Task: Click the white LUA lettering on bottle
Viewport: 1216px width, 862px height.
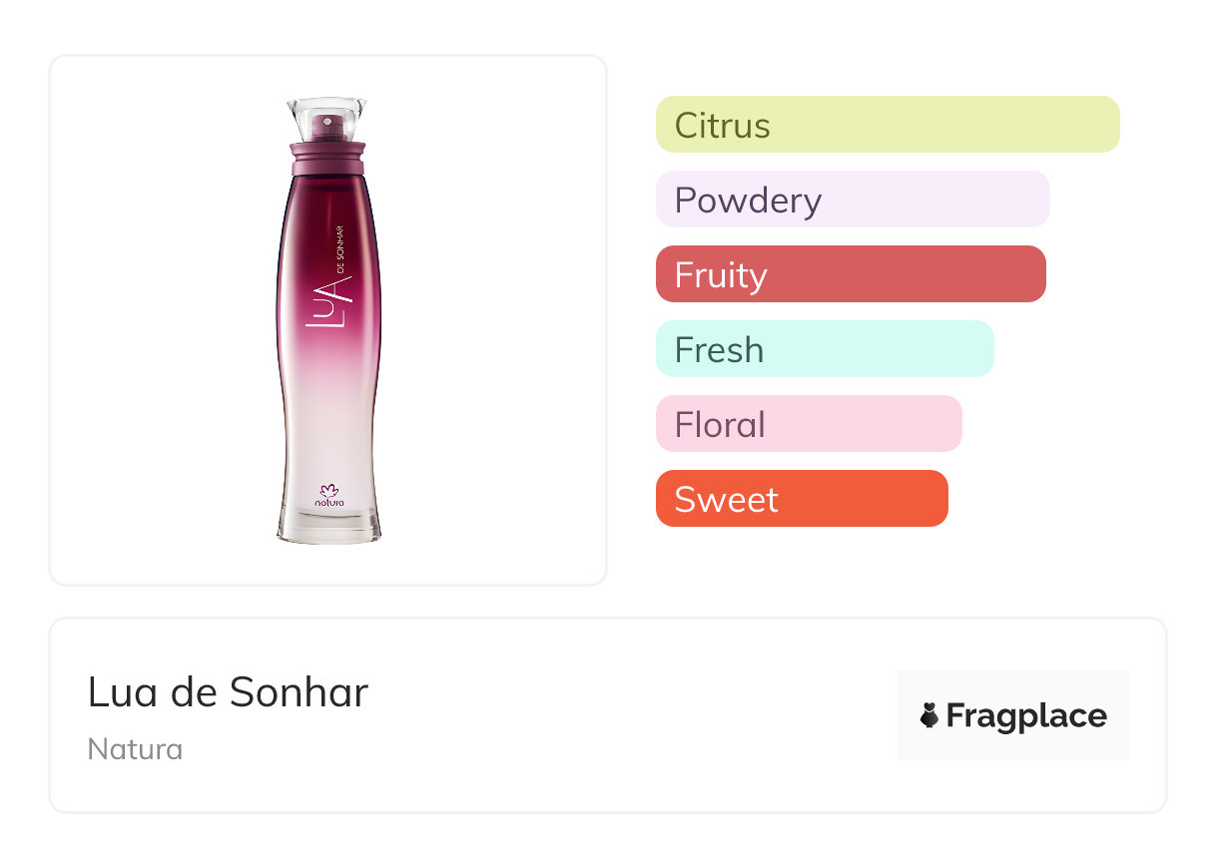Action: pos(331,300)
